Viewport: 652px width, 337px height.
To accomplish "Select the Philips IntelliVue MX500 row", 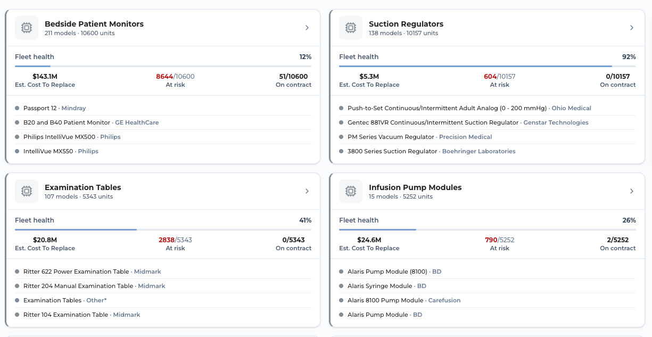I will tap(163, 137).
